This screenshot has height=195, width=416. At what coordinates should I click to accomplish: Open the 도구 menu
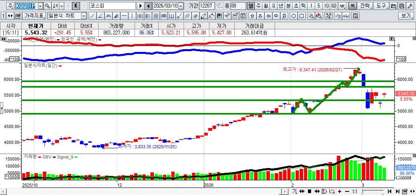(x=381, y=6)
